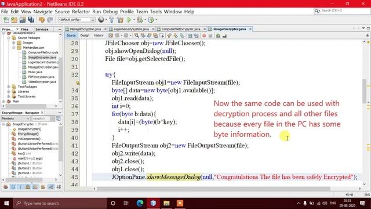Click the editor Find Selection magnifier icon

(137, 35)
